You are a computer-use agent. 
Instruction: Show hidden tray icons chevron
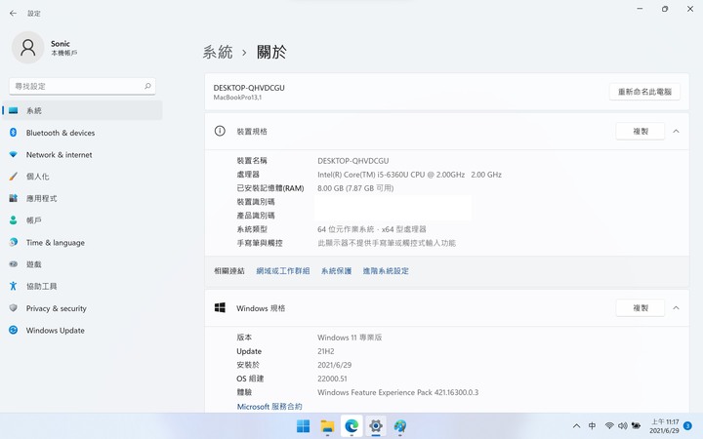tap(577, 426)
